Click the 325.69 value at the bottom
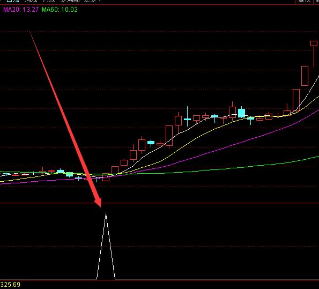Image resolution: width=319 pixels, height=289 pixels. click(10, 285)
